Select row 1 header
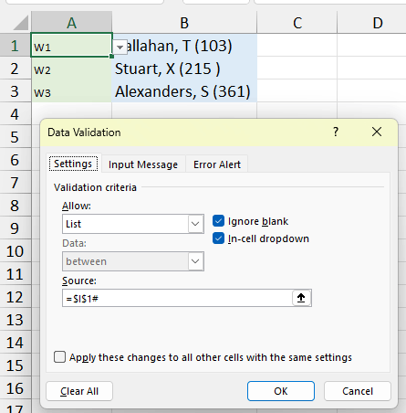The height and width of the screenshot is (413, 406). tap(16, 45)
